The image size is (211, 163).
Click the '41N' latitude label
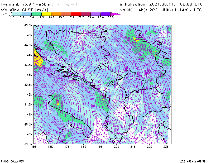click(30, 114)
